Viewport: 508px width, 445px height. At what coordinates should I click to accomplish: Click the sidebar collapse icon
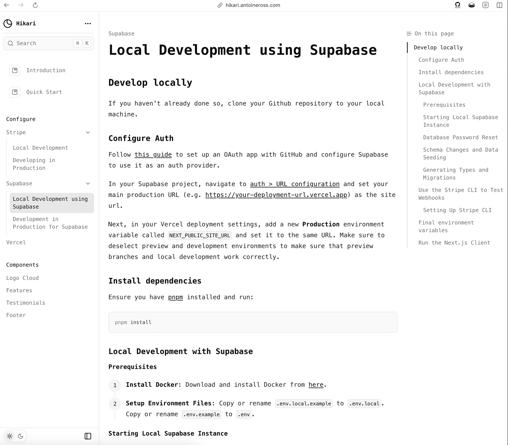click(x=88, y=435)
